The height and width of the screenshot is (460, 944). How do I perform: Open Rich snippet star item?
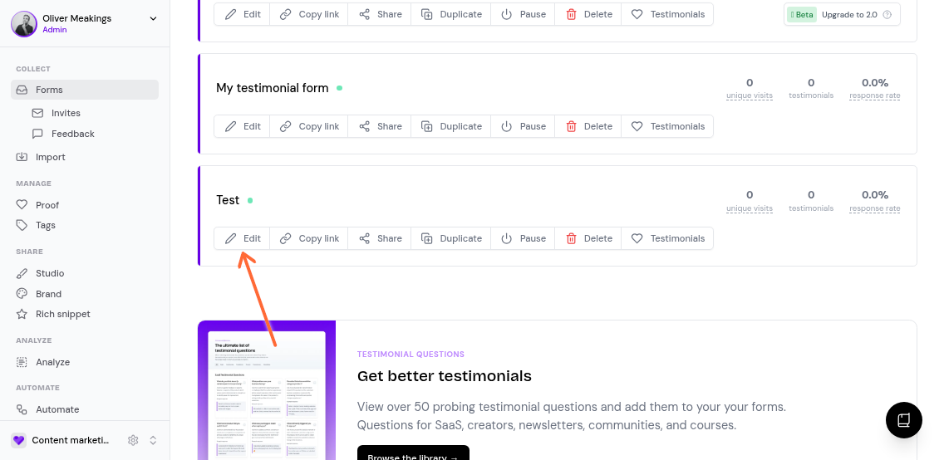(62, 314)
